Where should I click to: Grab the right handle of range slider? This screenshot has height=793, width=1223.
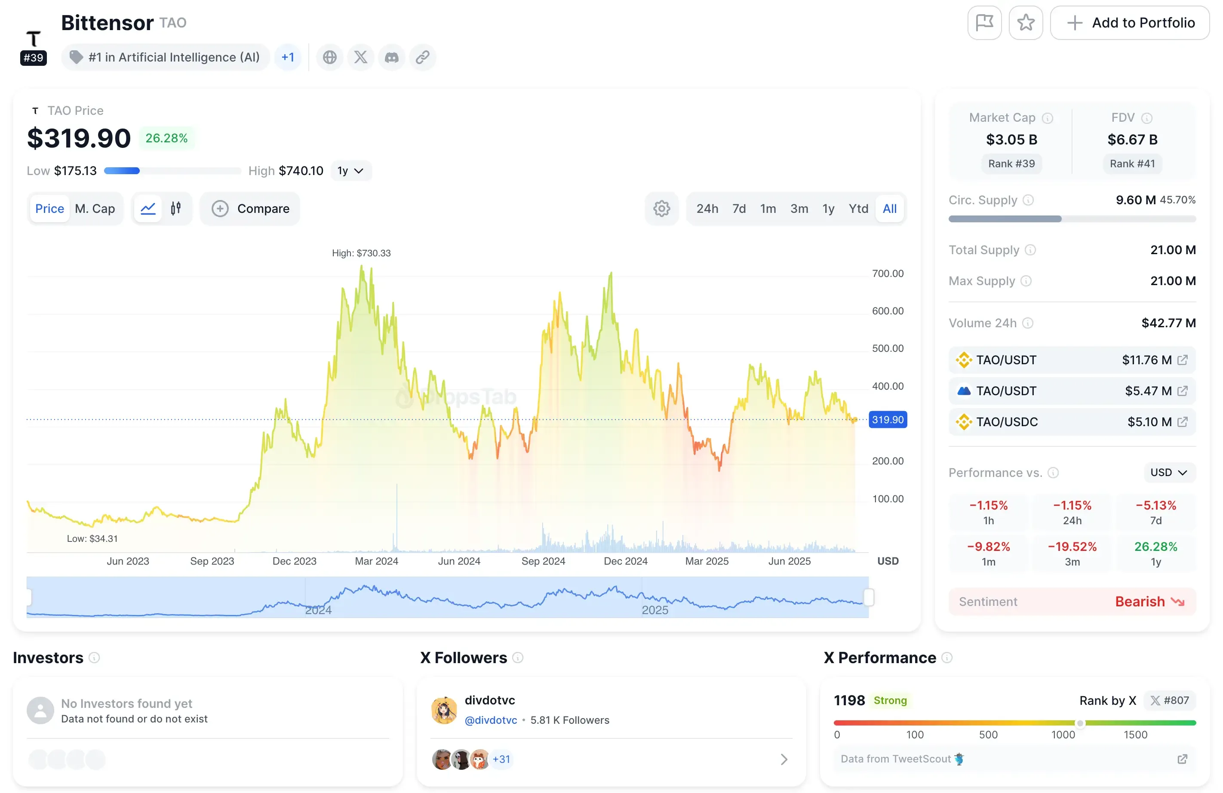868,597
